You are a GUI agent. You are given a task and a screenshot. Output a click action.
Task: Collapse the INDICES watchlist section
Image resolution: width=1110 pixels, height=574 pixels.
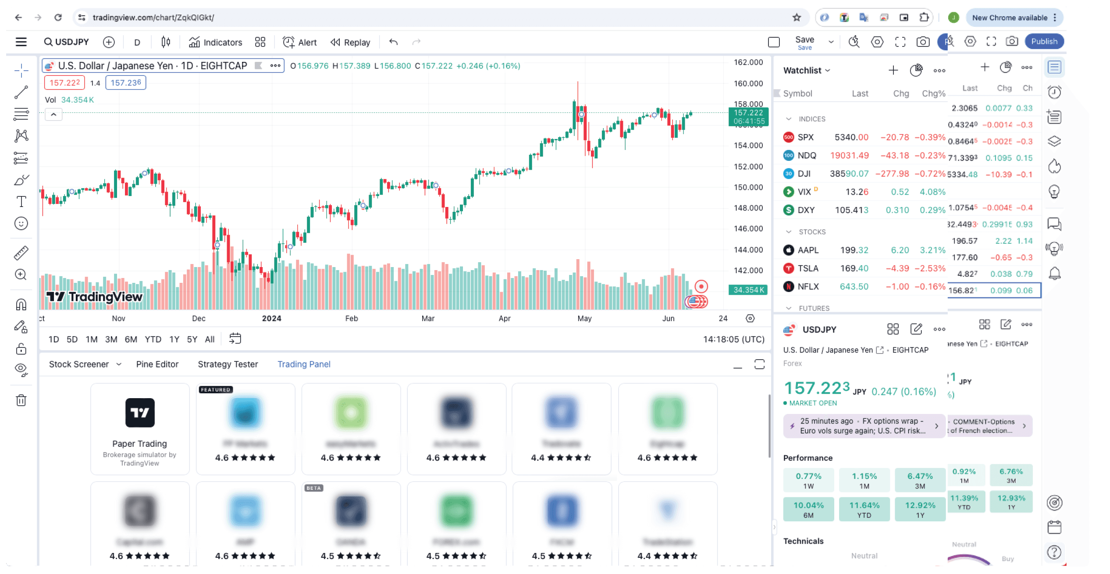789,119
